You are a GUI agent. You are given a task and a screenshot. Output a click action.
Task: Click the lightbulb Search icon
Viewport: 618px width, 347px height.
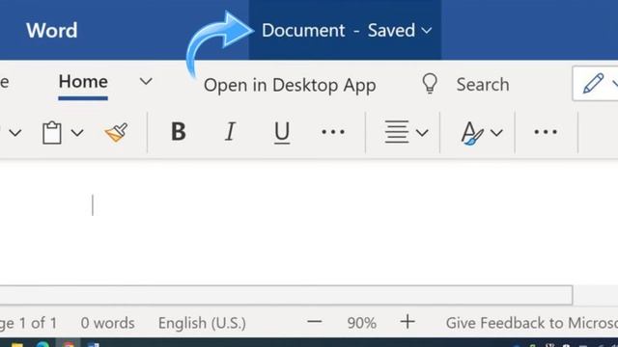(x=430, y=84)
